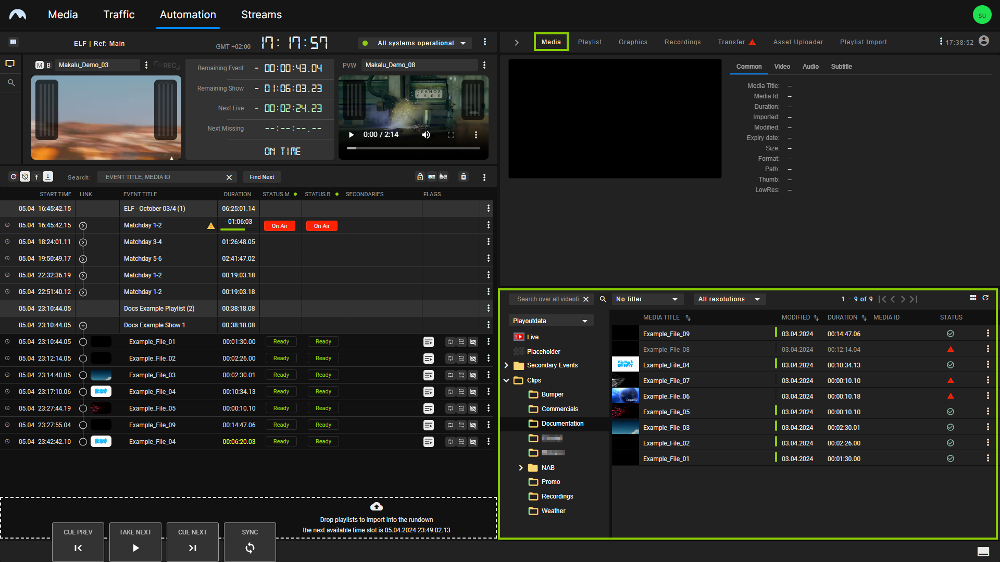Open the delete events trash icon
This screenshot has height=562, width=1000.
click(463, 177)
